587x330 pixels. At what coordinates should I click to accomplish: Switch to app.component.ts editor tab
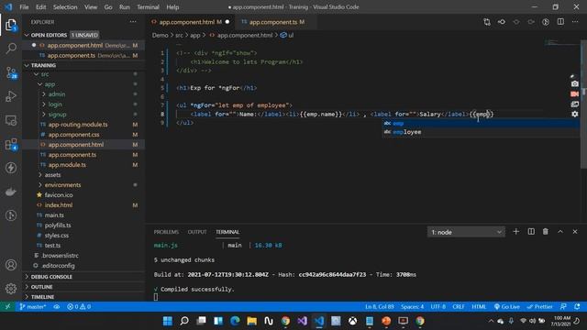click(x=273, y=22)
